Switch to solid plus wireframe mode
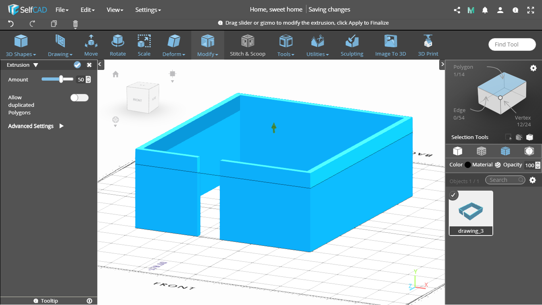 (x=505, y=151)
